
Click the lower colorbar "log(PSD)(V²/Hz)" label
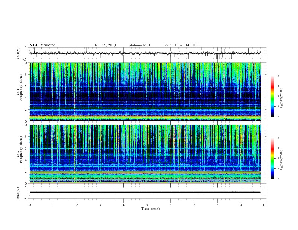[x=281, y=160]
